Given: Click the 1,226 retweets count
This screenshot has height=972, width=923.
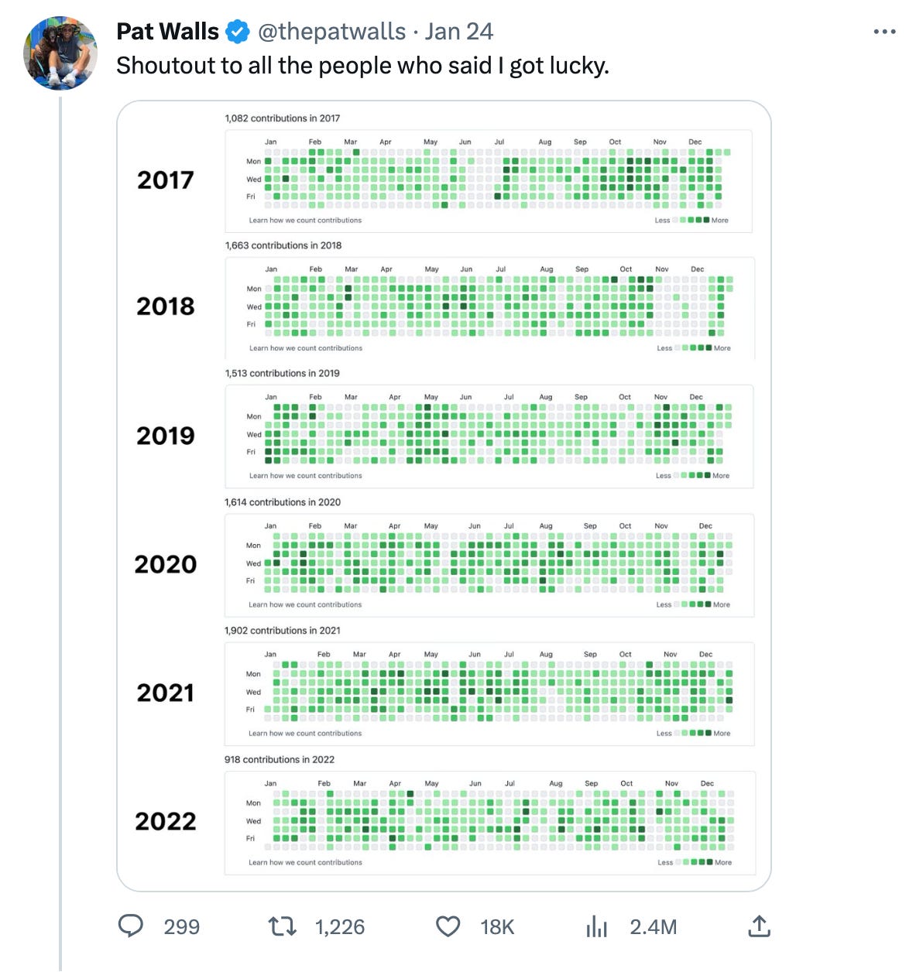Looking at the screenshot, I should point(340,926).
